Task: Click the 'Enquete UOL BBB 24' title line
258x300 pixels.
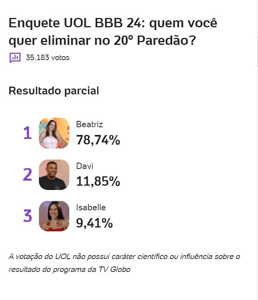Action: (113, 23)
